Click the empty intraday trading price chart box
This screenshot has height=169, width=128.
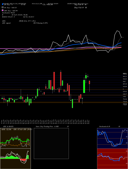(51, 143)
